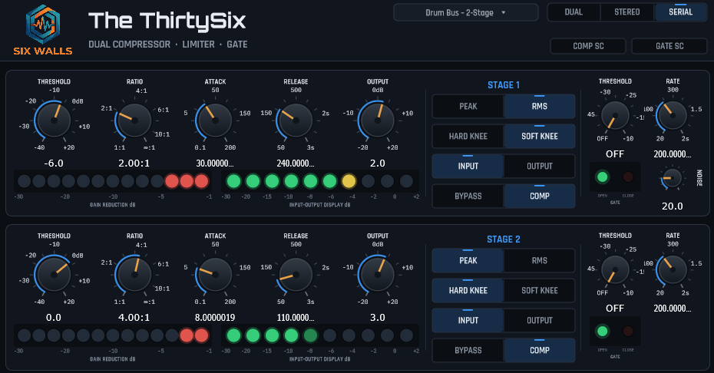Click Stage 2 threshold value 0.0
Screen dimensions: 714x373
pos(54,318)
